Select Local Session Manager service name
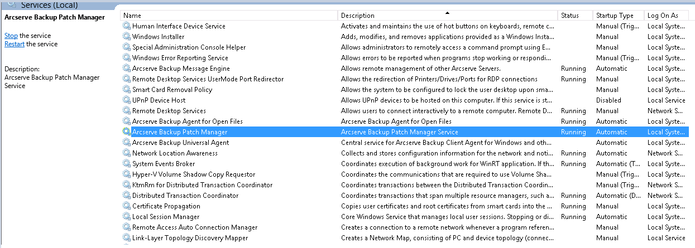 (x=165, y=217)
